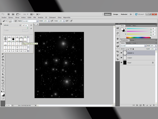The width and height of the screenshot is (158, 119).
Task: Switch to the Kanály tab
Action: (x=129, y=43)
